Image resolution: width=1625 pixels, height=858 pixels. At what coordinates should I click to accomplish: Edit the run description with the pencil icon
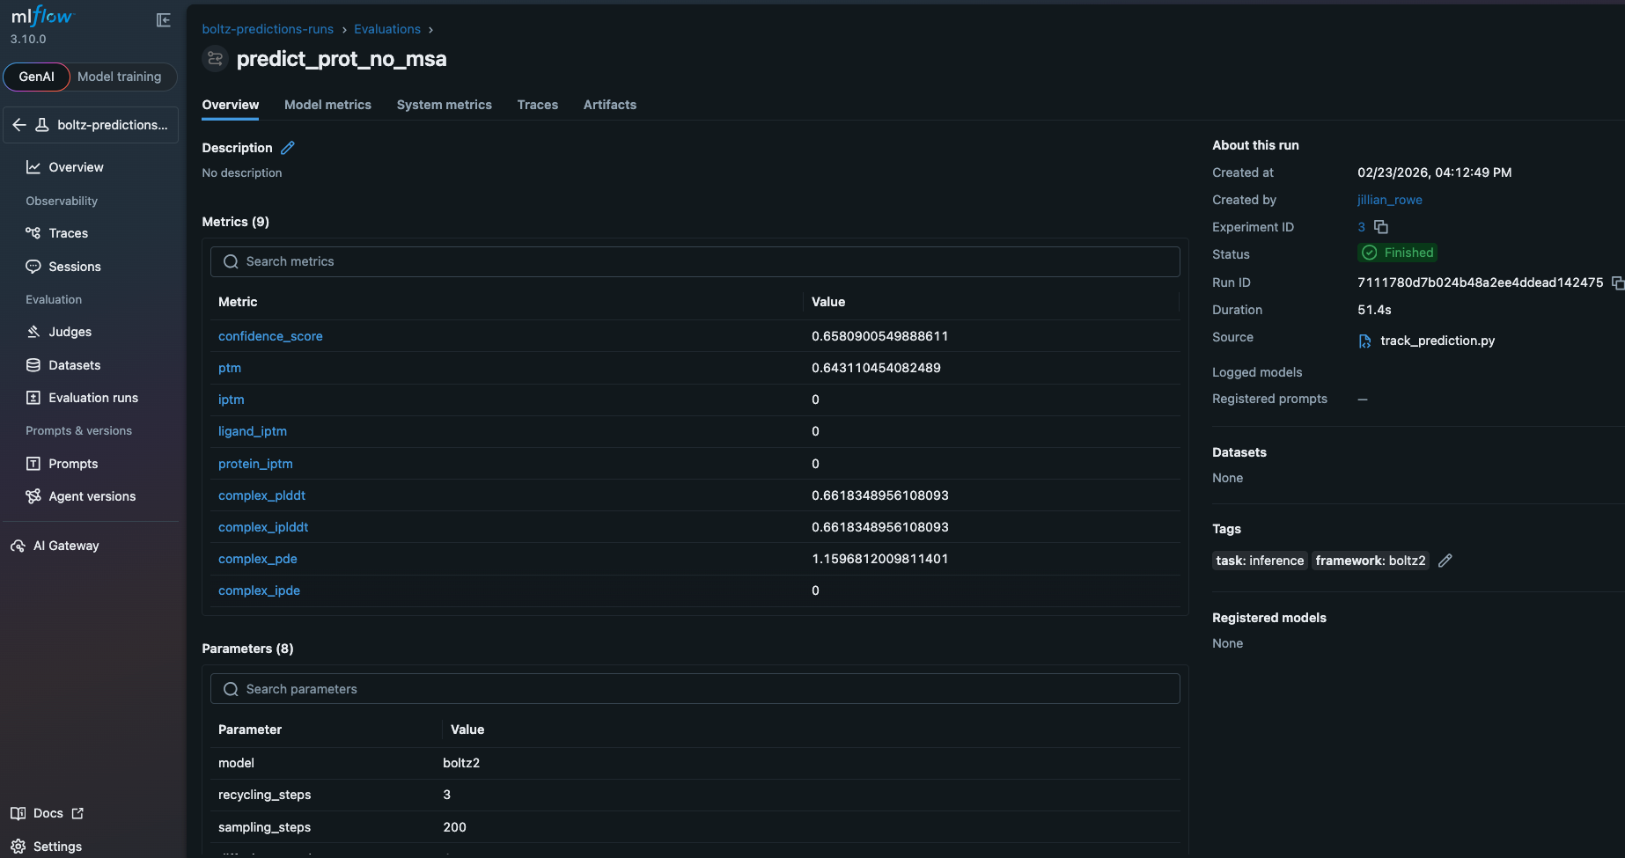(x=288, y=147)
